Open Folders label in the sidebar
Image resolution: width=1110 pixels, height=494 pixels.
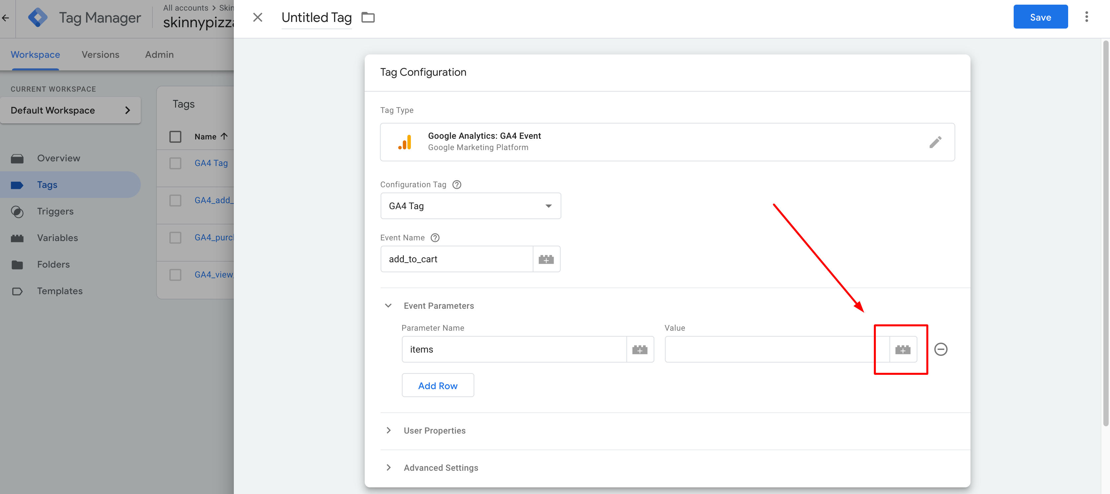[53, 265]
